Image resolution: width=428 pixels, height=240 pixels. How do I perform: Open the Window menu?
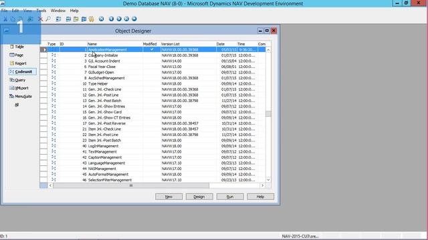(x=58, y=11)
